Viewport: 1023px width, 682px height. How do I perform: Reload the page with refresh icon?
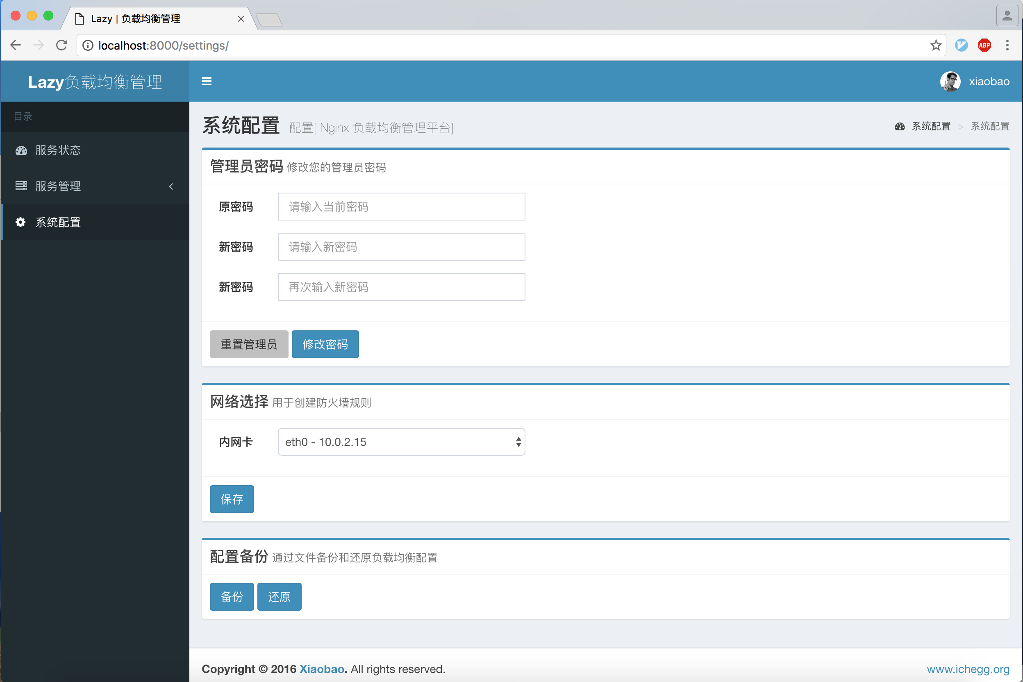62,45
